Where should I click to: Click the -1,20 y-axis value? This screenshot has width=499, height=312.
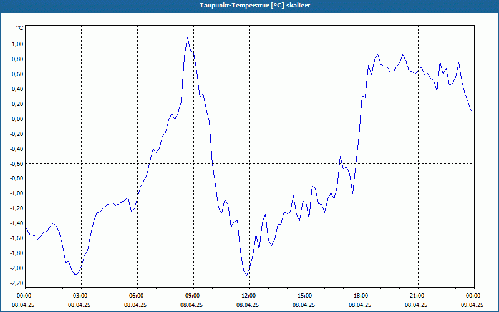(x=17, y=208)
